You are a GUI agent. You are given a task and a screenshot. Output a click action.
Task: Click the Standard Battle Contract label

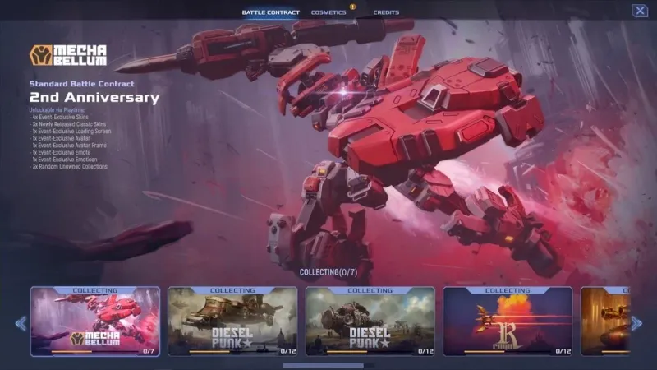pos(81,84)
